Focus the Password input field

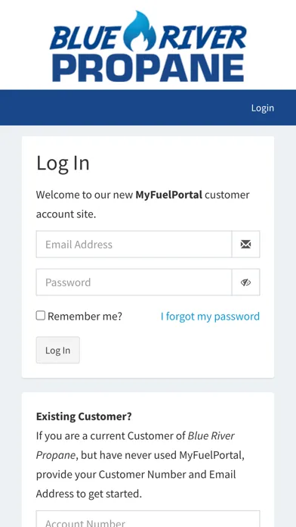(134, 282)
